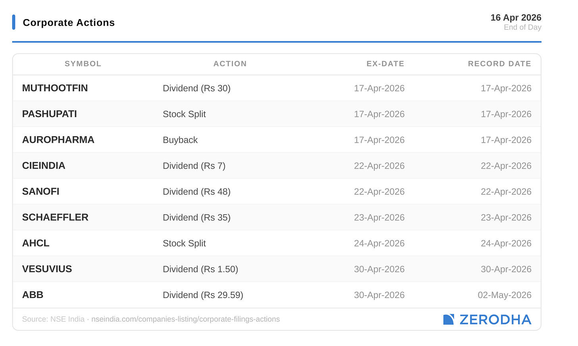Screen dimensions: 578x346
Task: Click AHCL record date 24-Apr-2026
Action: pyautogui.click(x=506, y=243)
